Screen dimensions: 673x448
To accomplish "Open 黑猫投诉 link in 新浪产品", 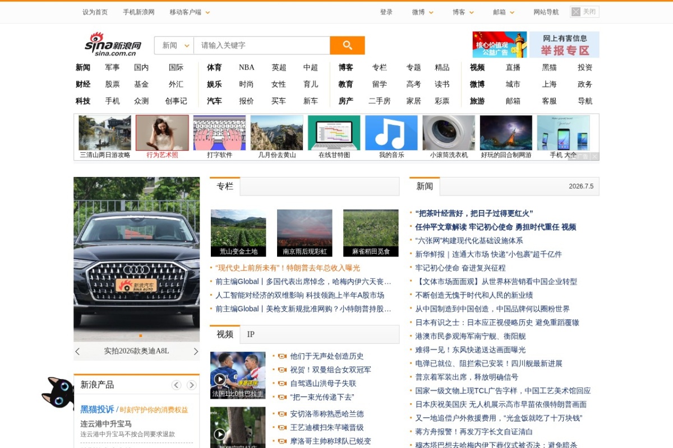I will point(97,409).
